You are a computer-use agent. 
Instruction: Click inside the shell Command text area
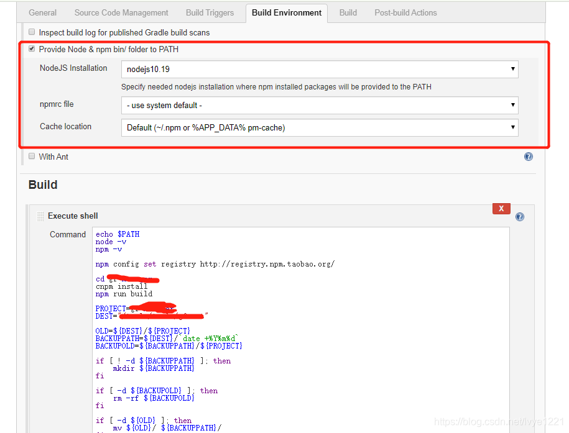coord(301,330)
